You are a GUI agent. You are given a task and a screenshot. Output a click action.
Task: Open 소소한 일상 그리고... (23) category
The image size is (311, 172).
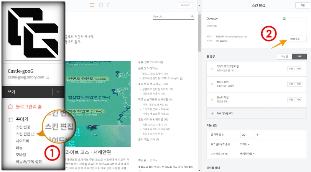click(153, 84)
